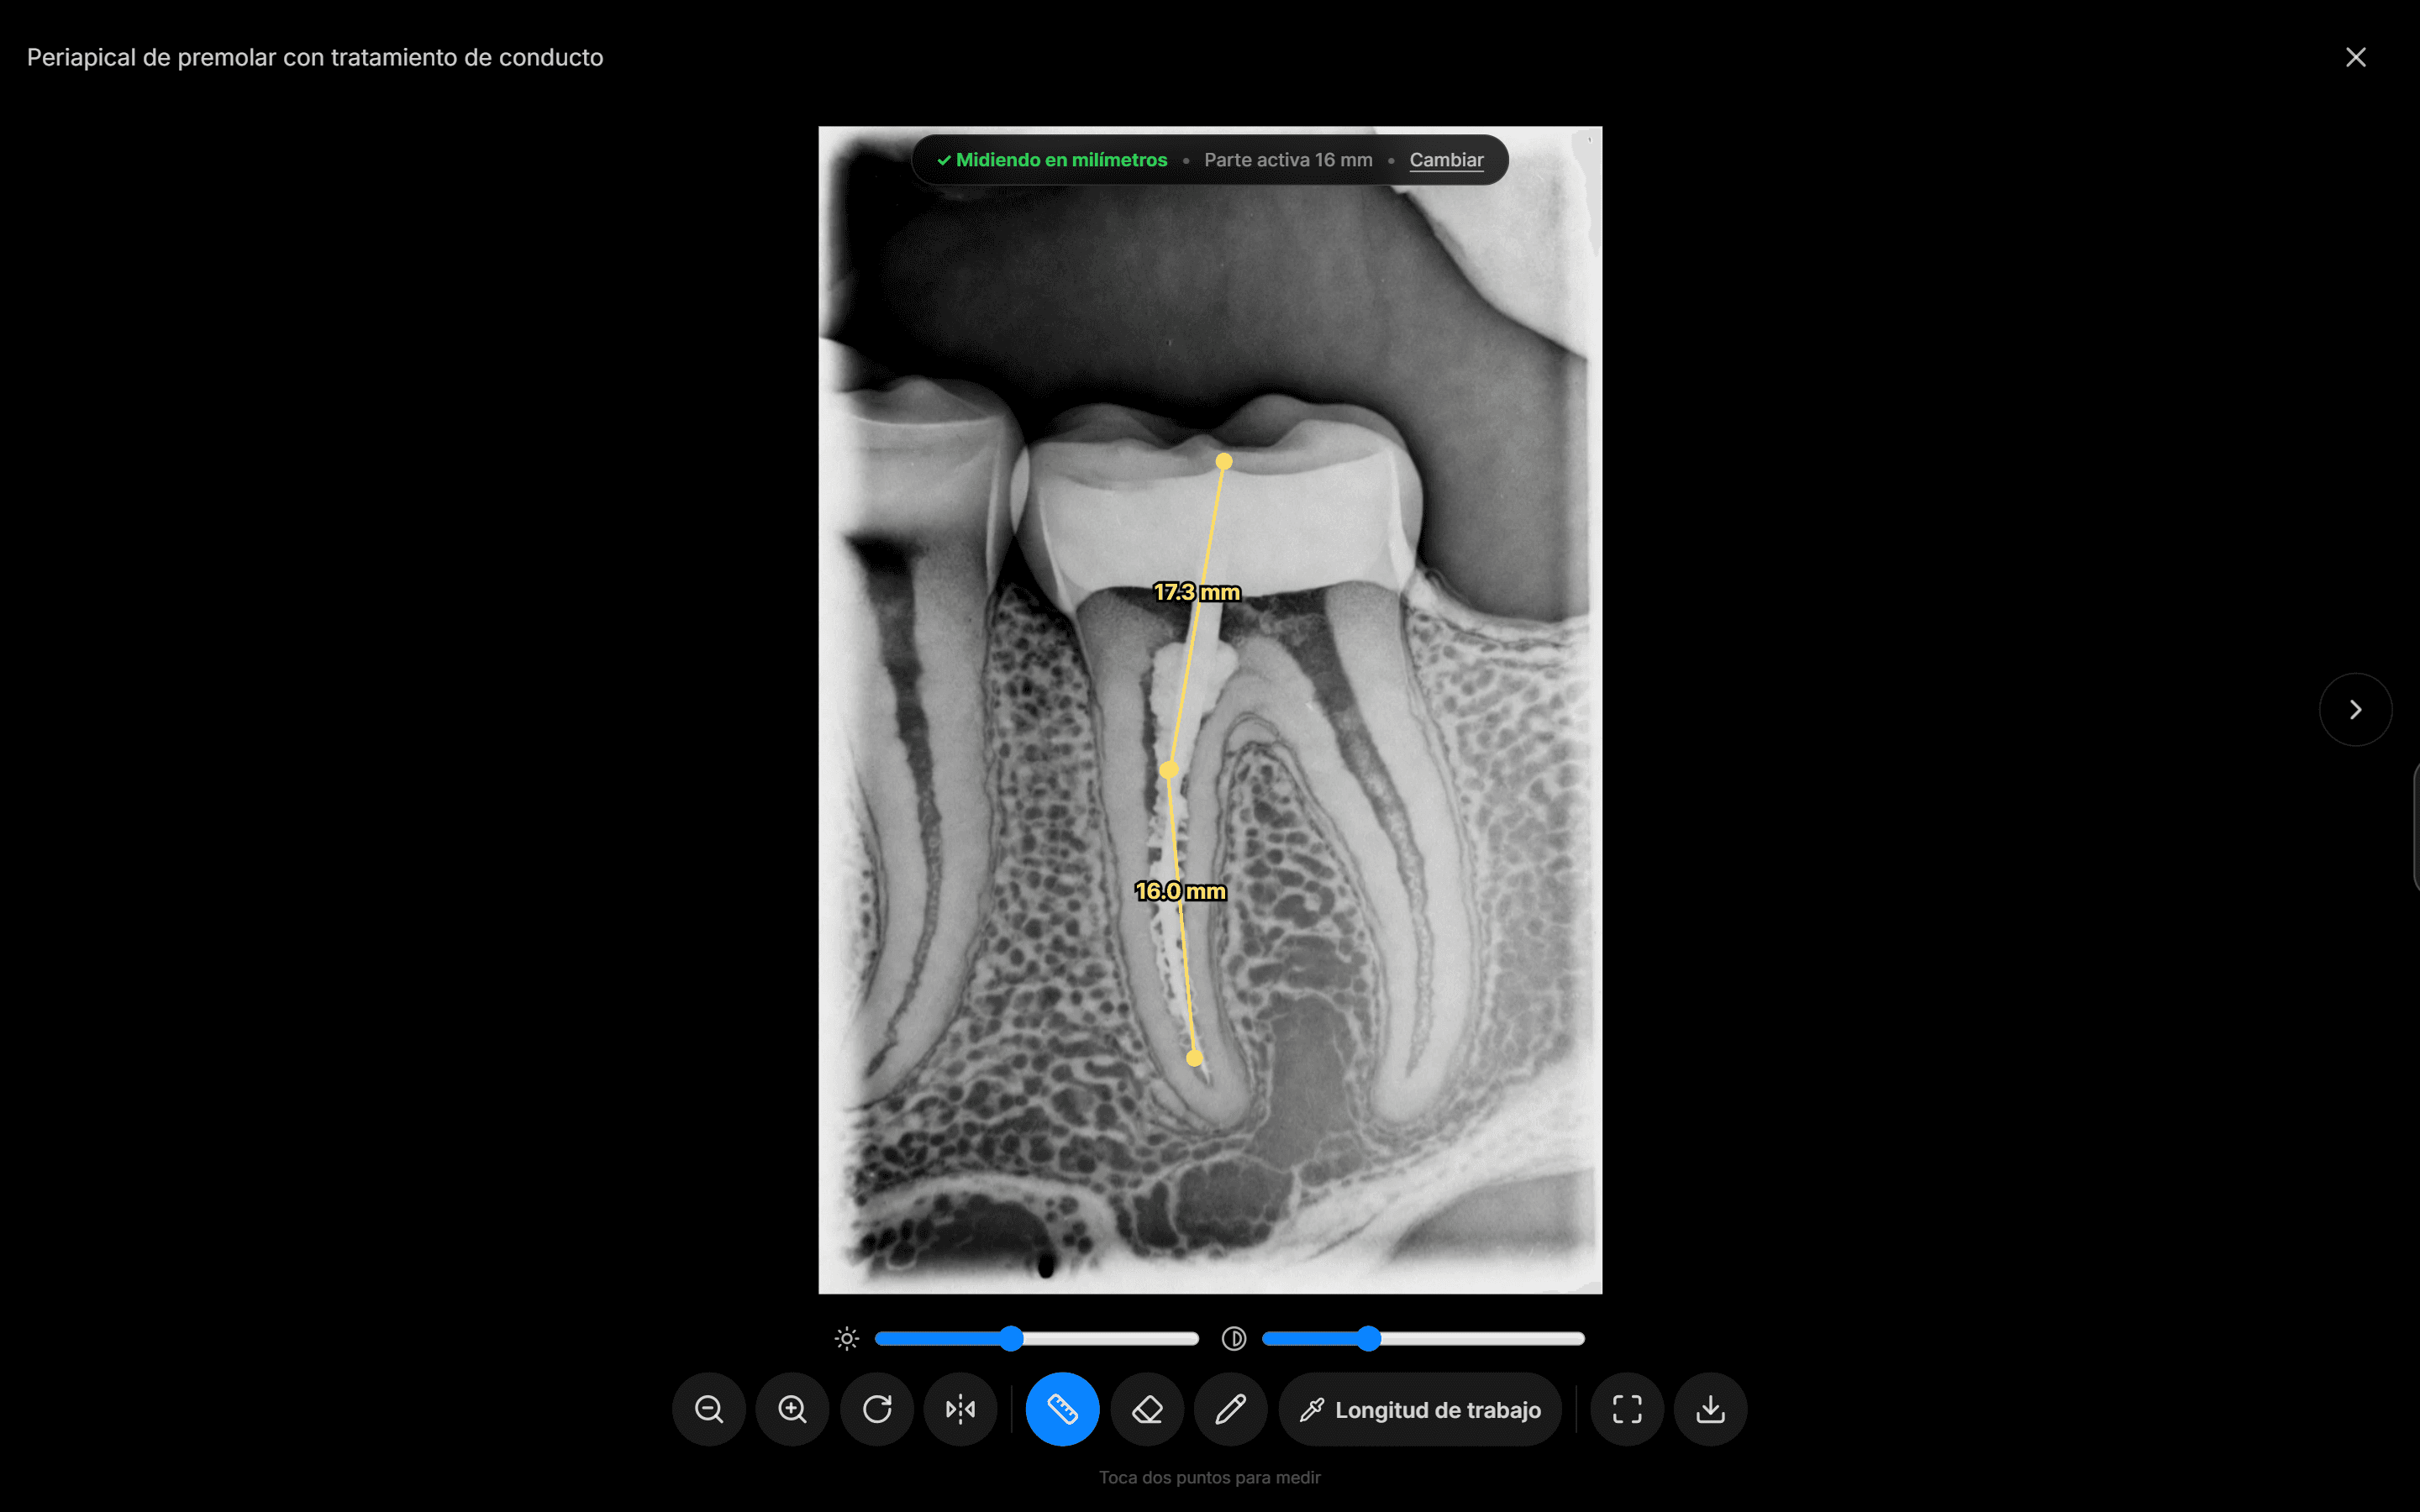Image resolution: width=2420 pixels, height=1512 pixels.
Task: Flip the image horizontally with mirror icon
Action: click(961, 1409)
